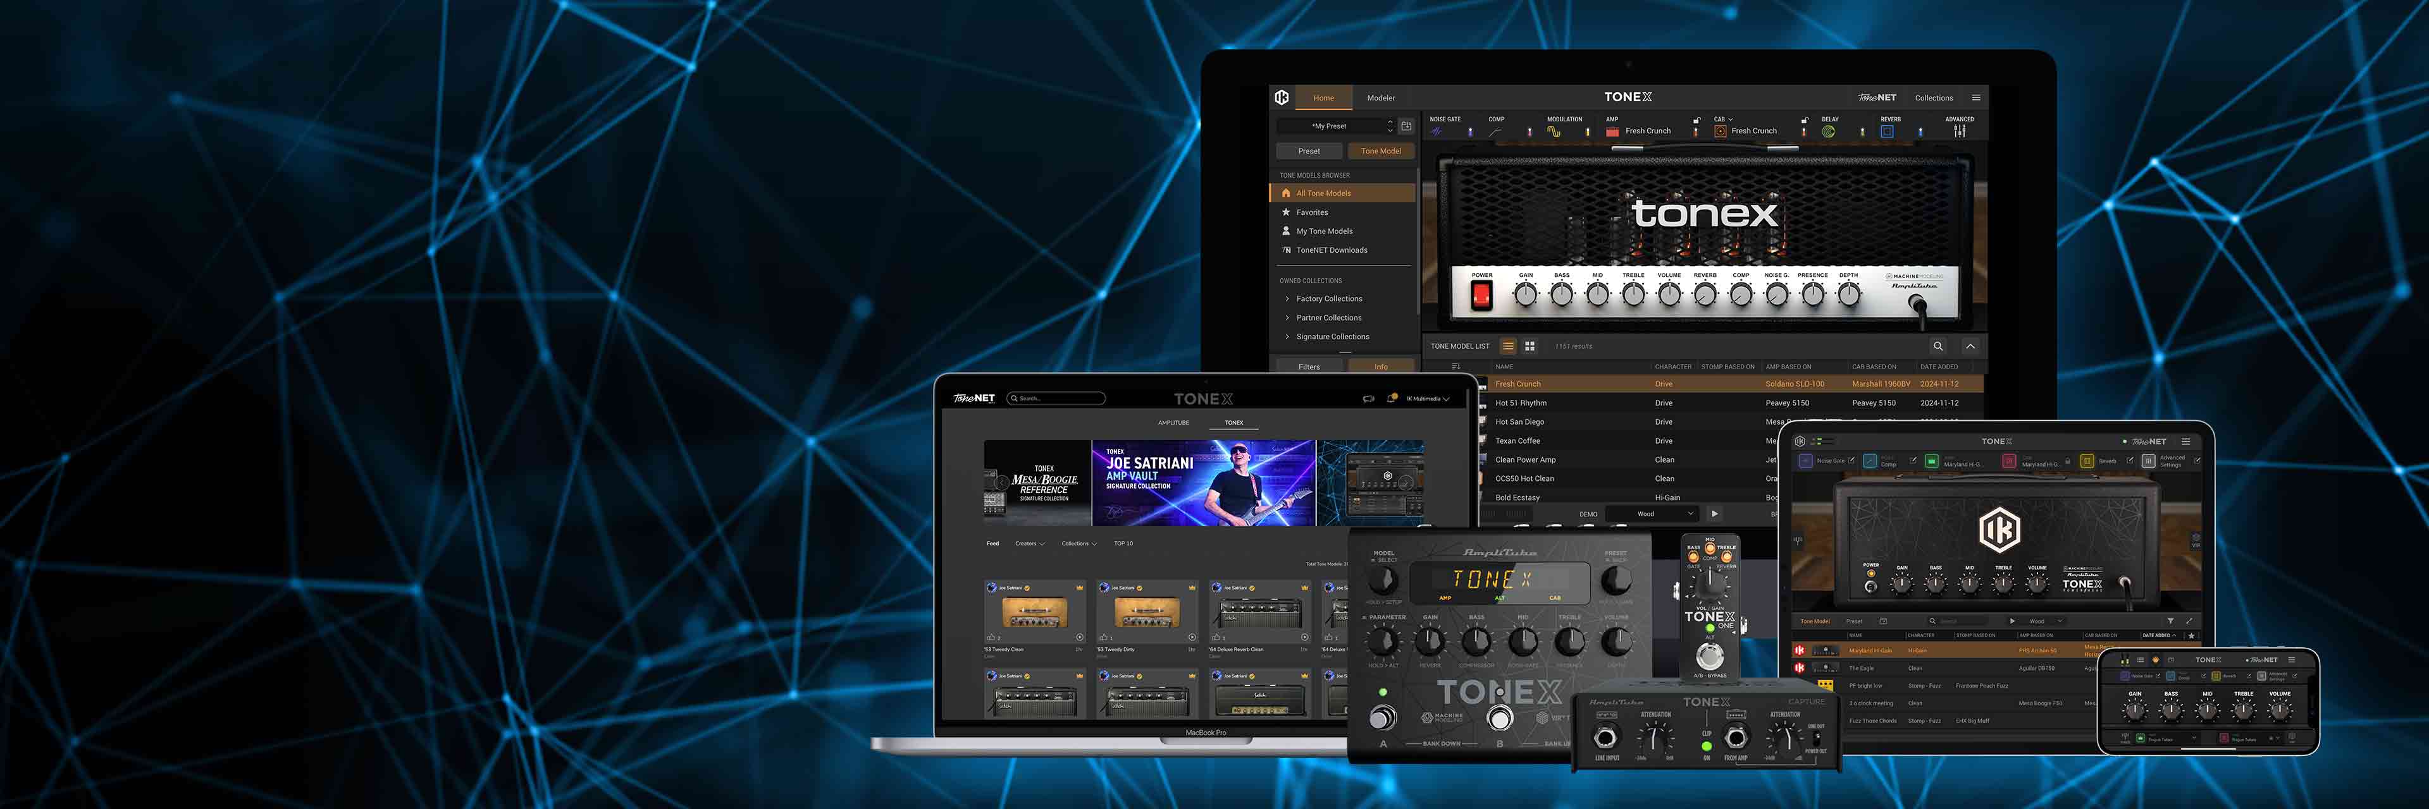Select All Tone Models in browser
Viewport: 2429px width, 809px height.
tap(1343, 193)
